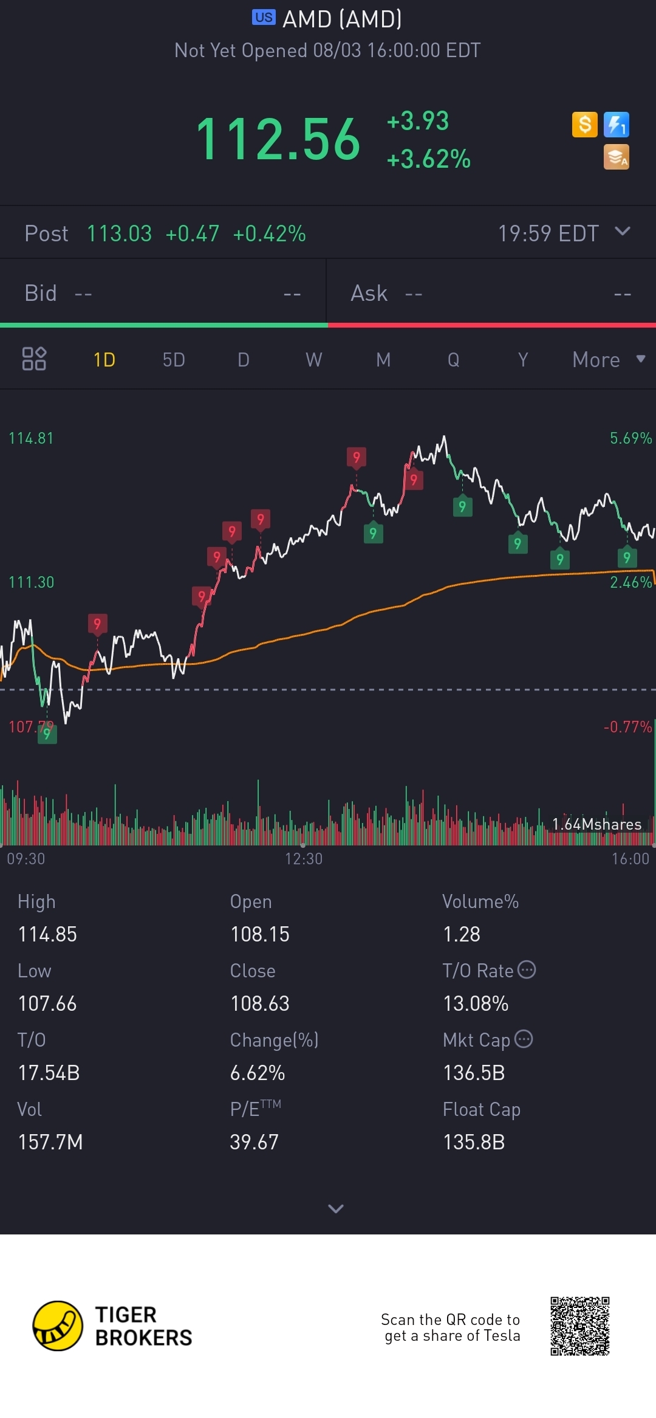The height and width of the screenshot is (1418, 656).
Task: Tap the Tesla share QR code
Action: point(579,1326)
